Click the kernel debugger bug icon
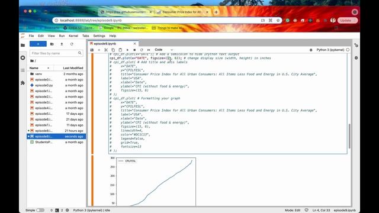Image resolution: width=379 pixels, height=213 pixels. [x=311, y=50]
